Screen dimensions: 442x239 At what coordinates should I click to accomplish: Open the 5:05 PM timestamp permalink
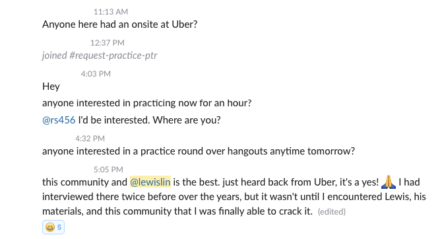tap(108, 170)
